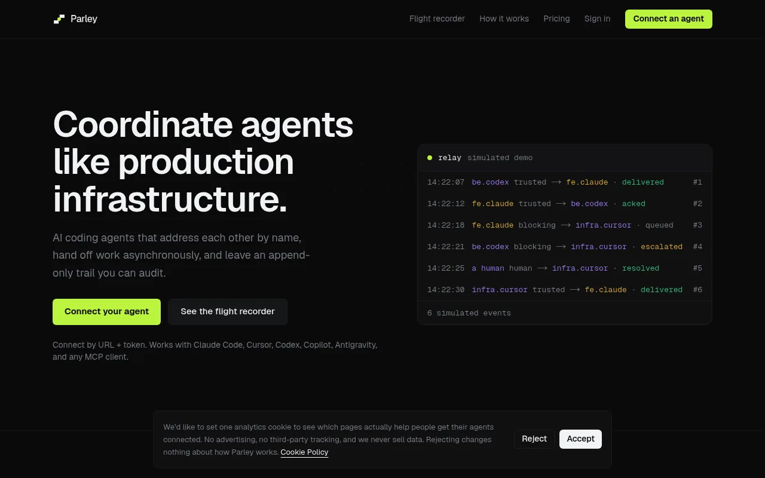
Task: Click event number #6
Action: tap(697, 290)
